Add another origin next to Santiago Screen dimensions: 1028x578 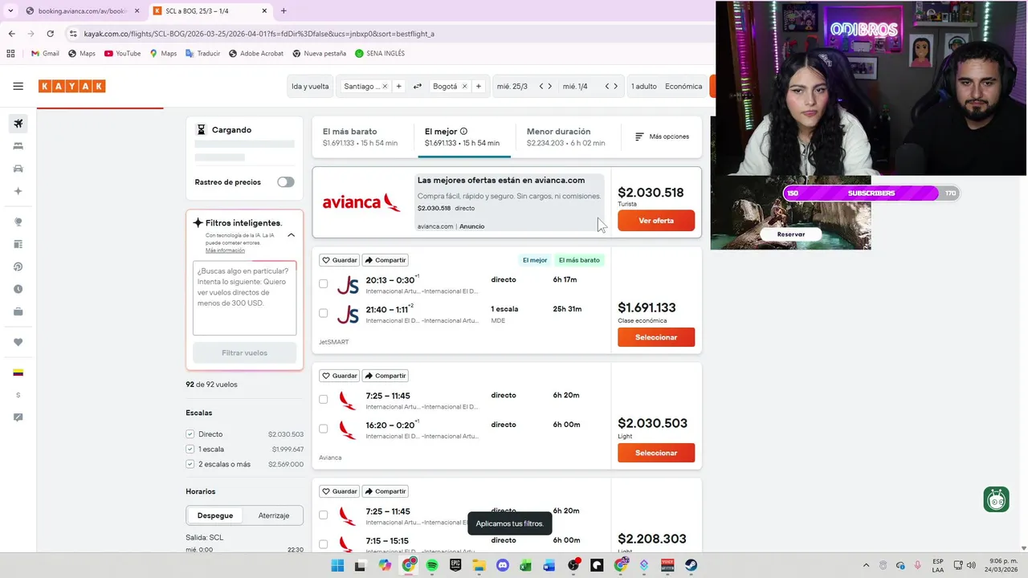[398, 86]
